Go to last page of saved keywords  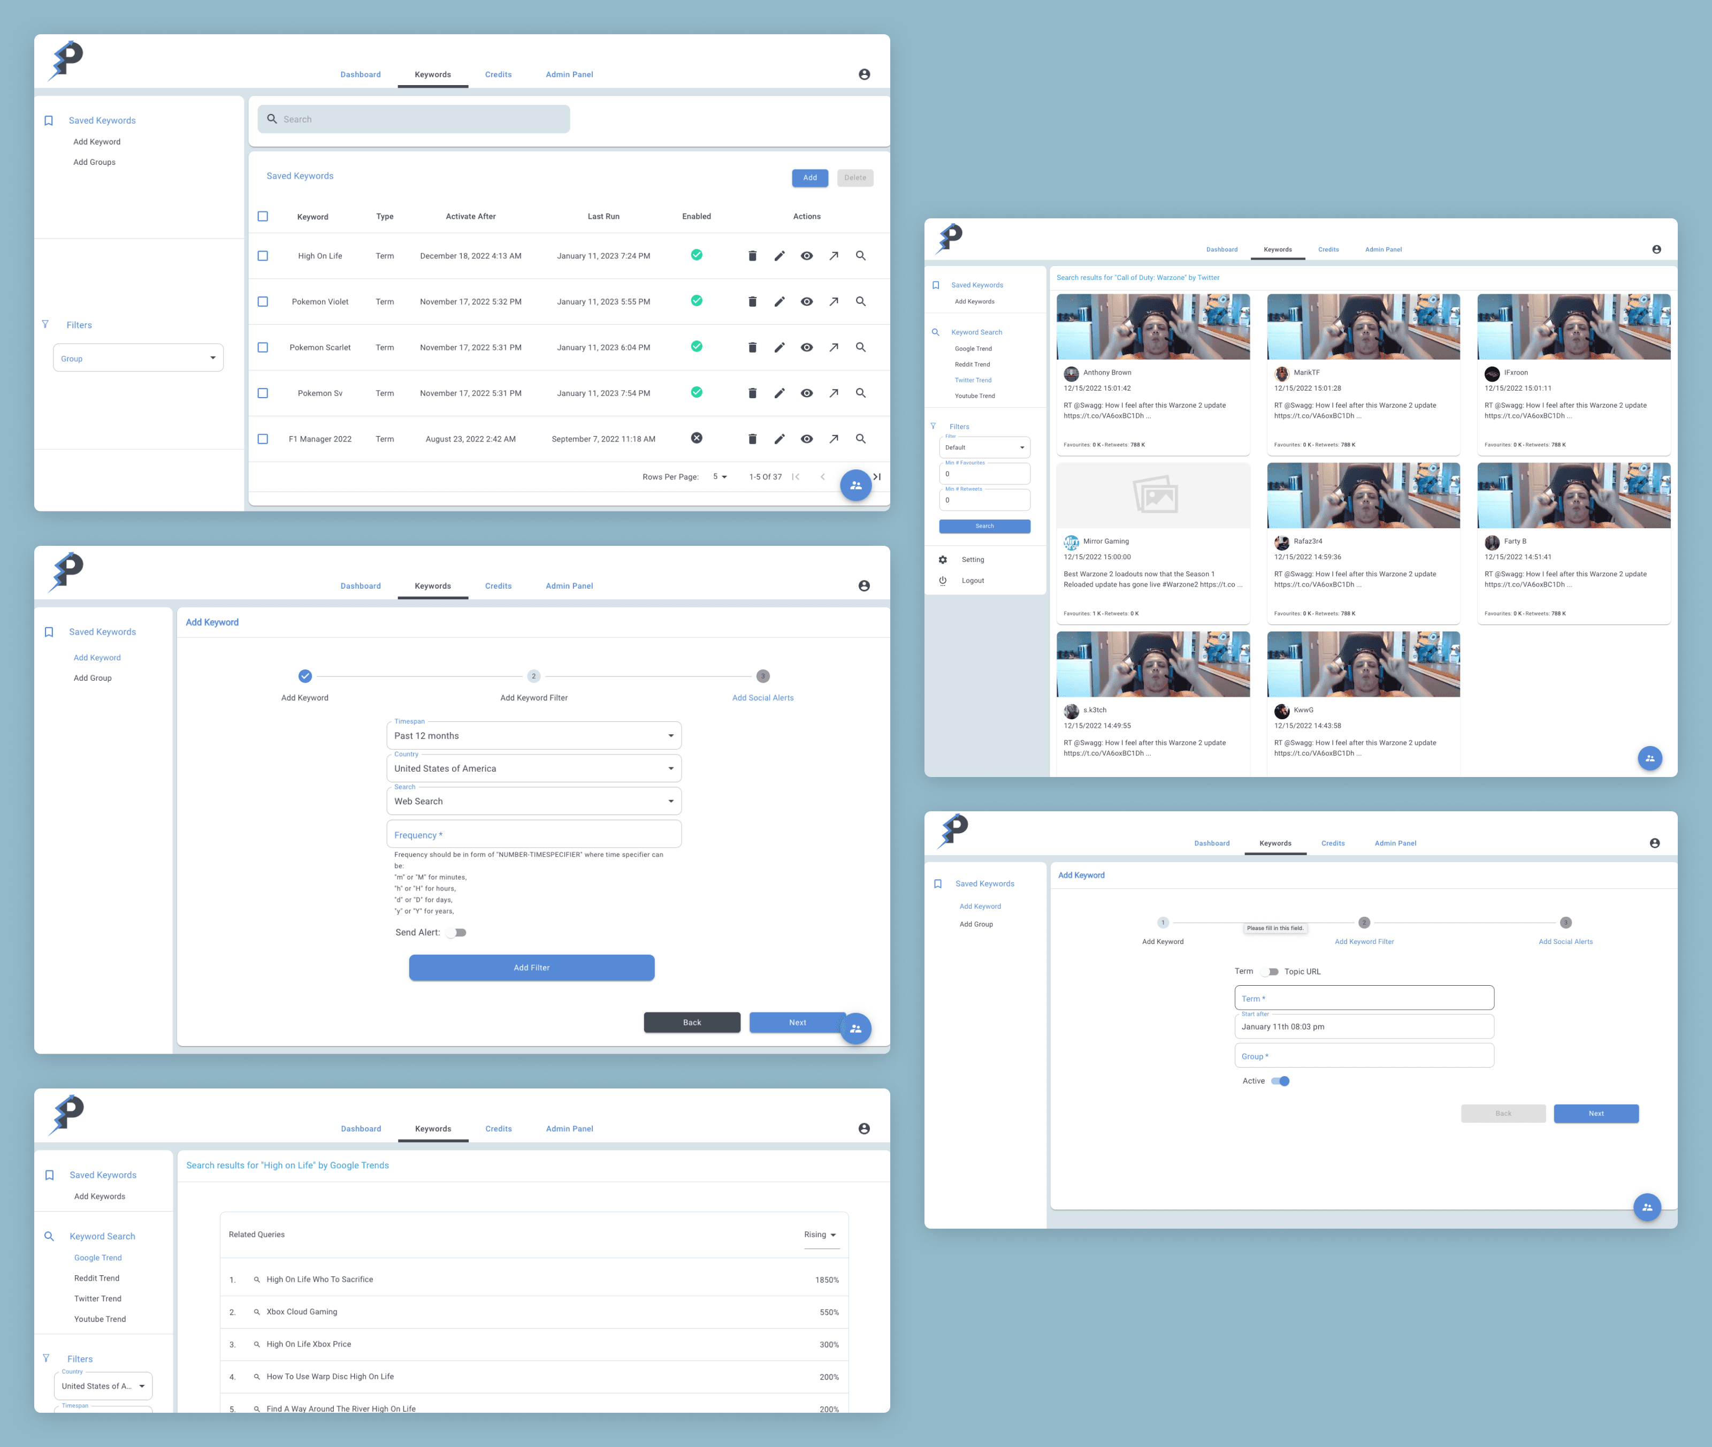876,477
